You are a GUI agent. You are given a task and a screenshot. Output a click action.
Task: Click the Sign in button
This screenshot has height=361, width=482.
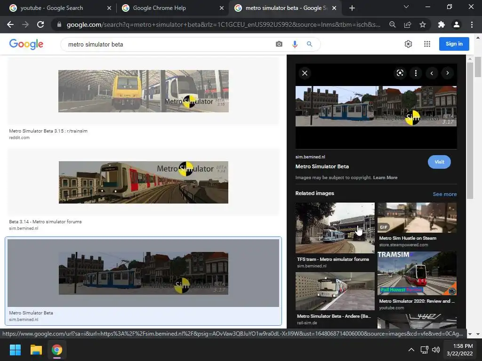point(454,44)
